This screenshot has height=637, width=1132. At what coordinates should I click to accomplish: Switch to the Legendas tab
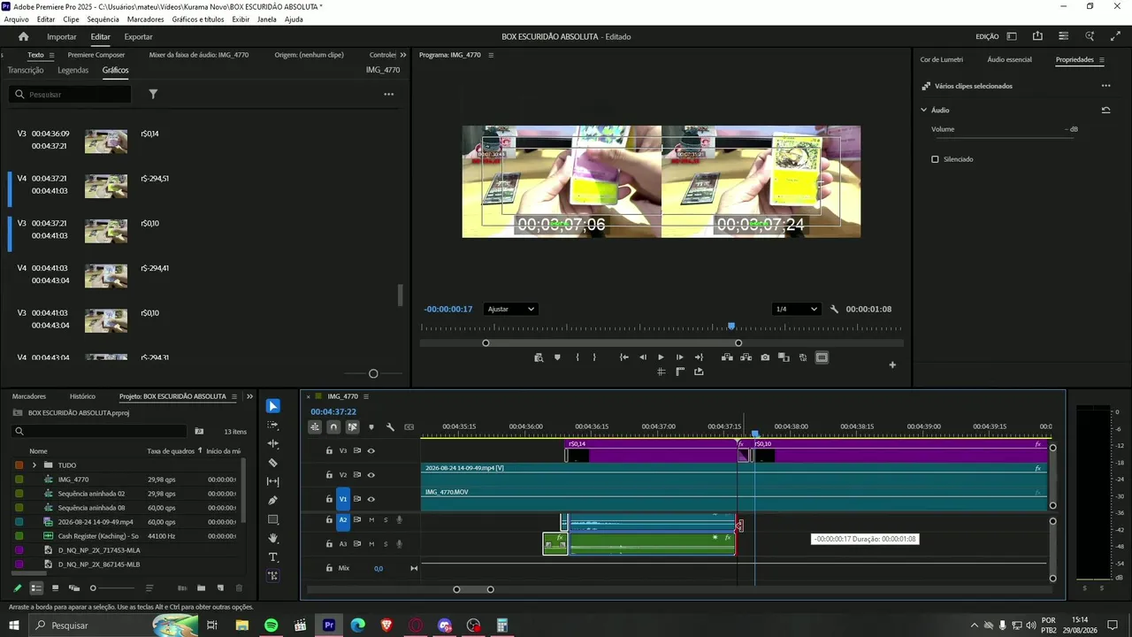point(73,70)
